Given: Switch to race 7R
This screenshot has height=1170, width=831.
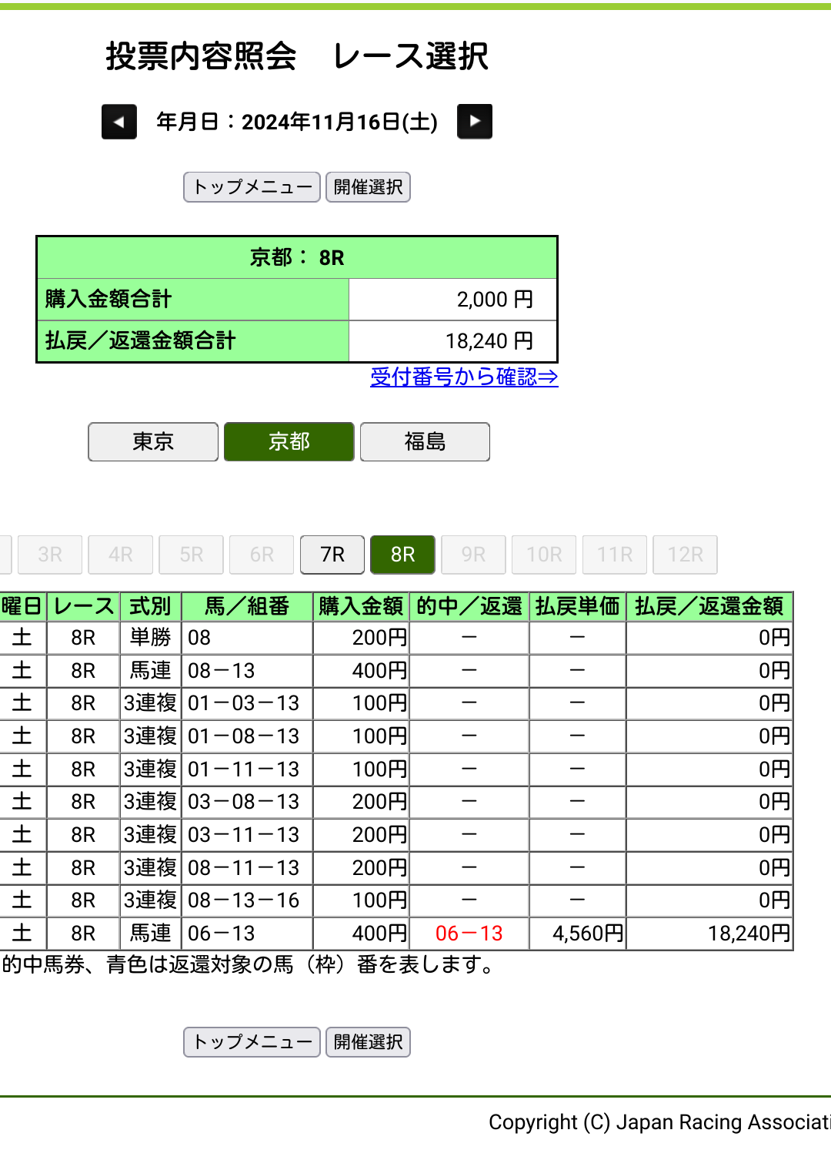Looking at the screenshot, I should coord(332,555).
